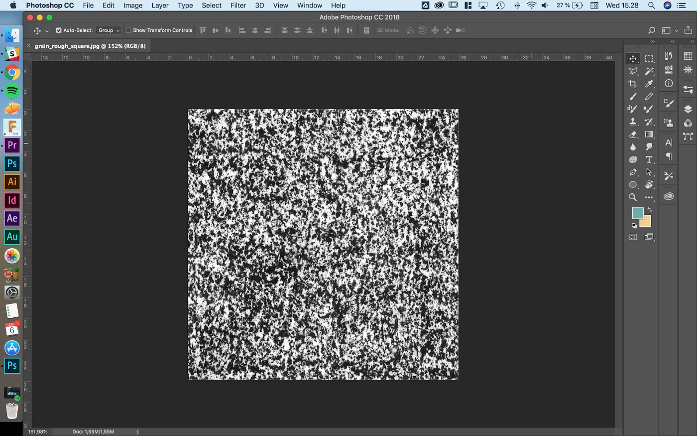Select the Magic Wand tool
The image size is (697, 436).
click(x=649, y=71)
